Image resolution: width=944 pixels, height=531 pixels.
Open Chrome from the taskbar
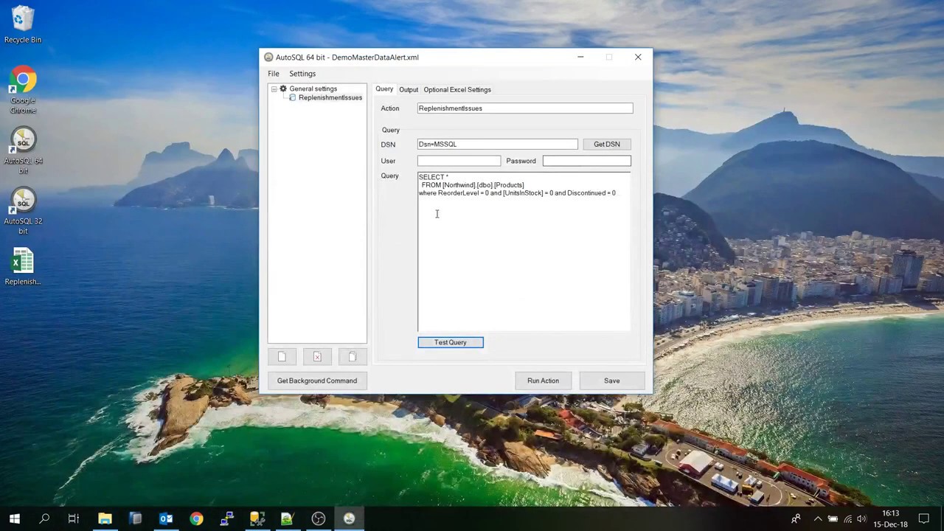coord(196,518)
